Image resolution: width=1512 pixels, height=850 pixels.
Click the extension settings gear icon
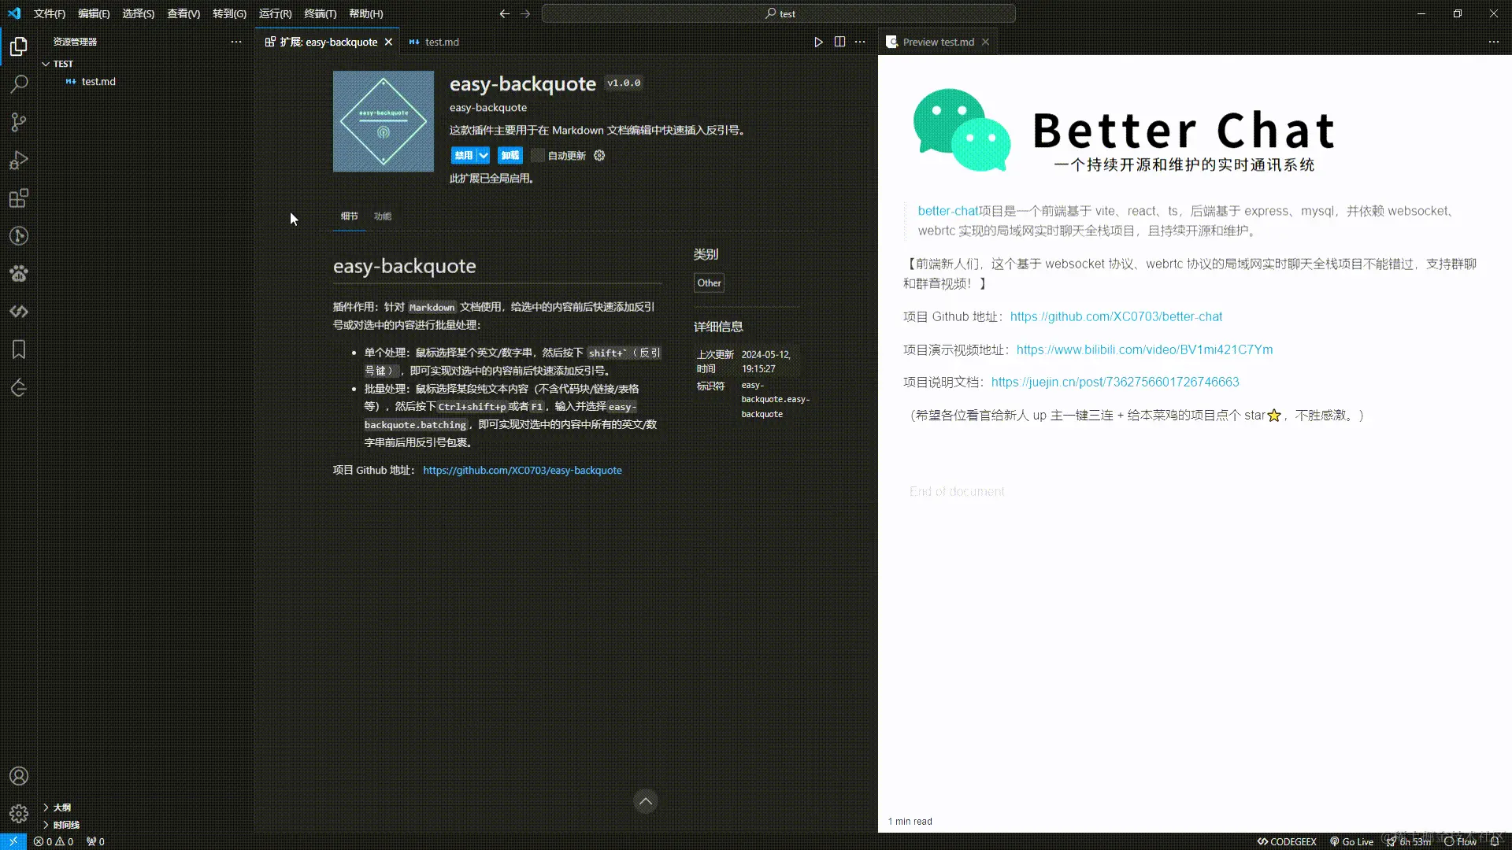(x=599, y=156)
